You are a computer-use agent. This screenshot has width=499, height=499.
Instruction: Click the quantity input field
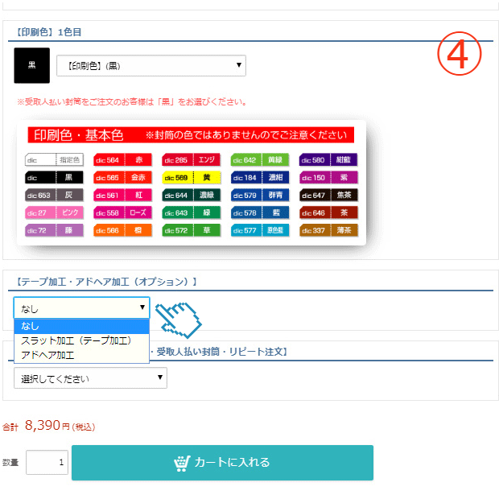coord(47,463)
